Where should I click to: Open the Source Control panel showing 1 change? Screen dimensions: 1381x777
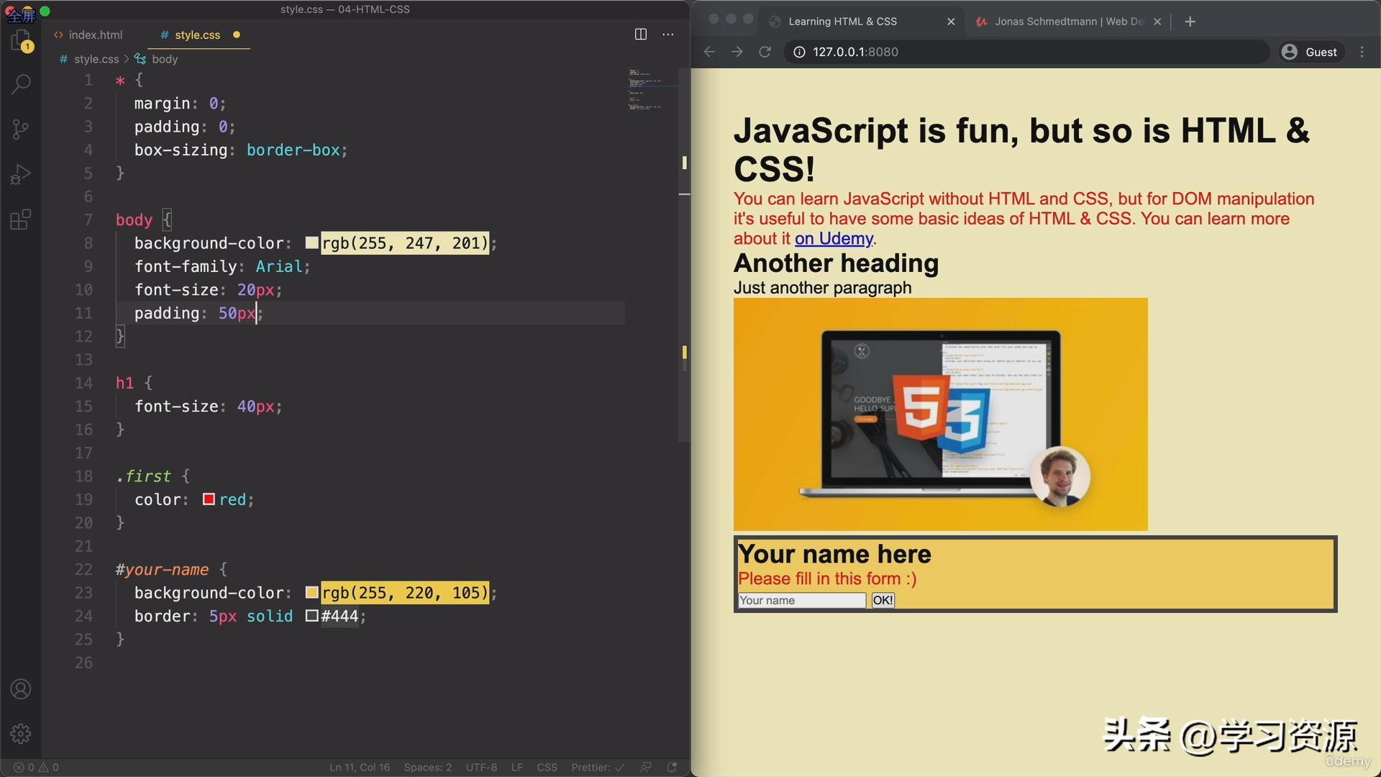click(x=20, y=129)
